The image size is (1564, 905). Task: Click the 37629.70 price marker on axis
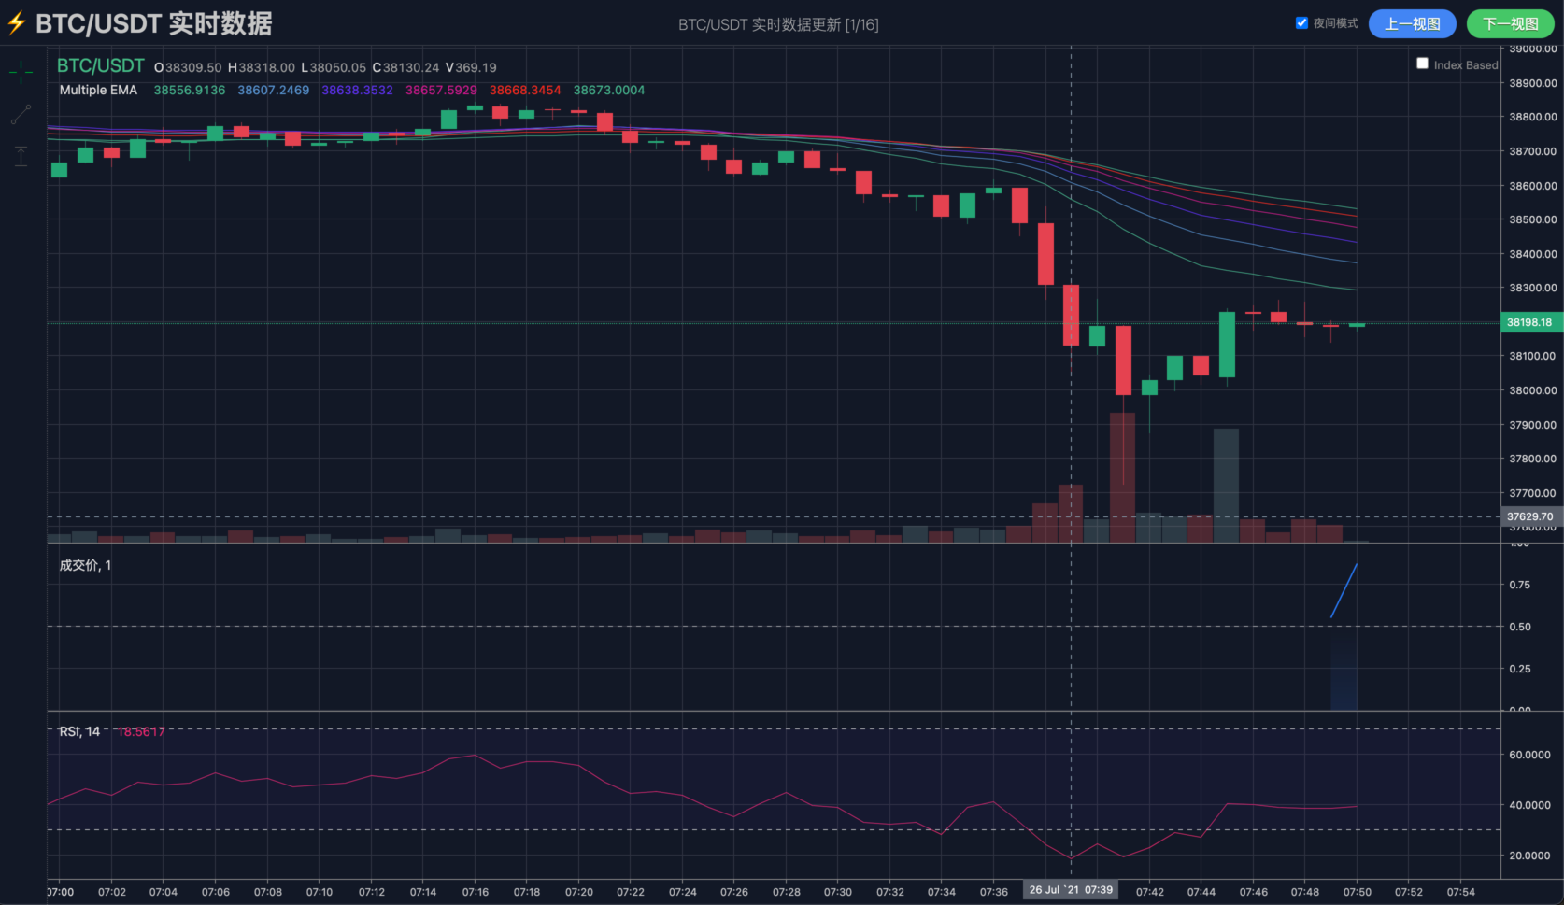(x=1529, y=516)
